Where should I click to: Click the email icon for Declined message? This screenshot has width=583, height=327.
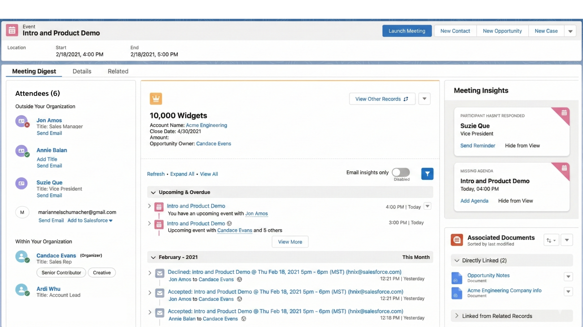159,273
